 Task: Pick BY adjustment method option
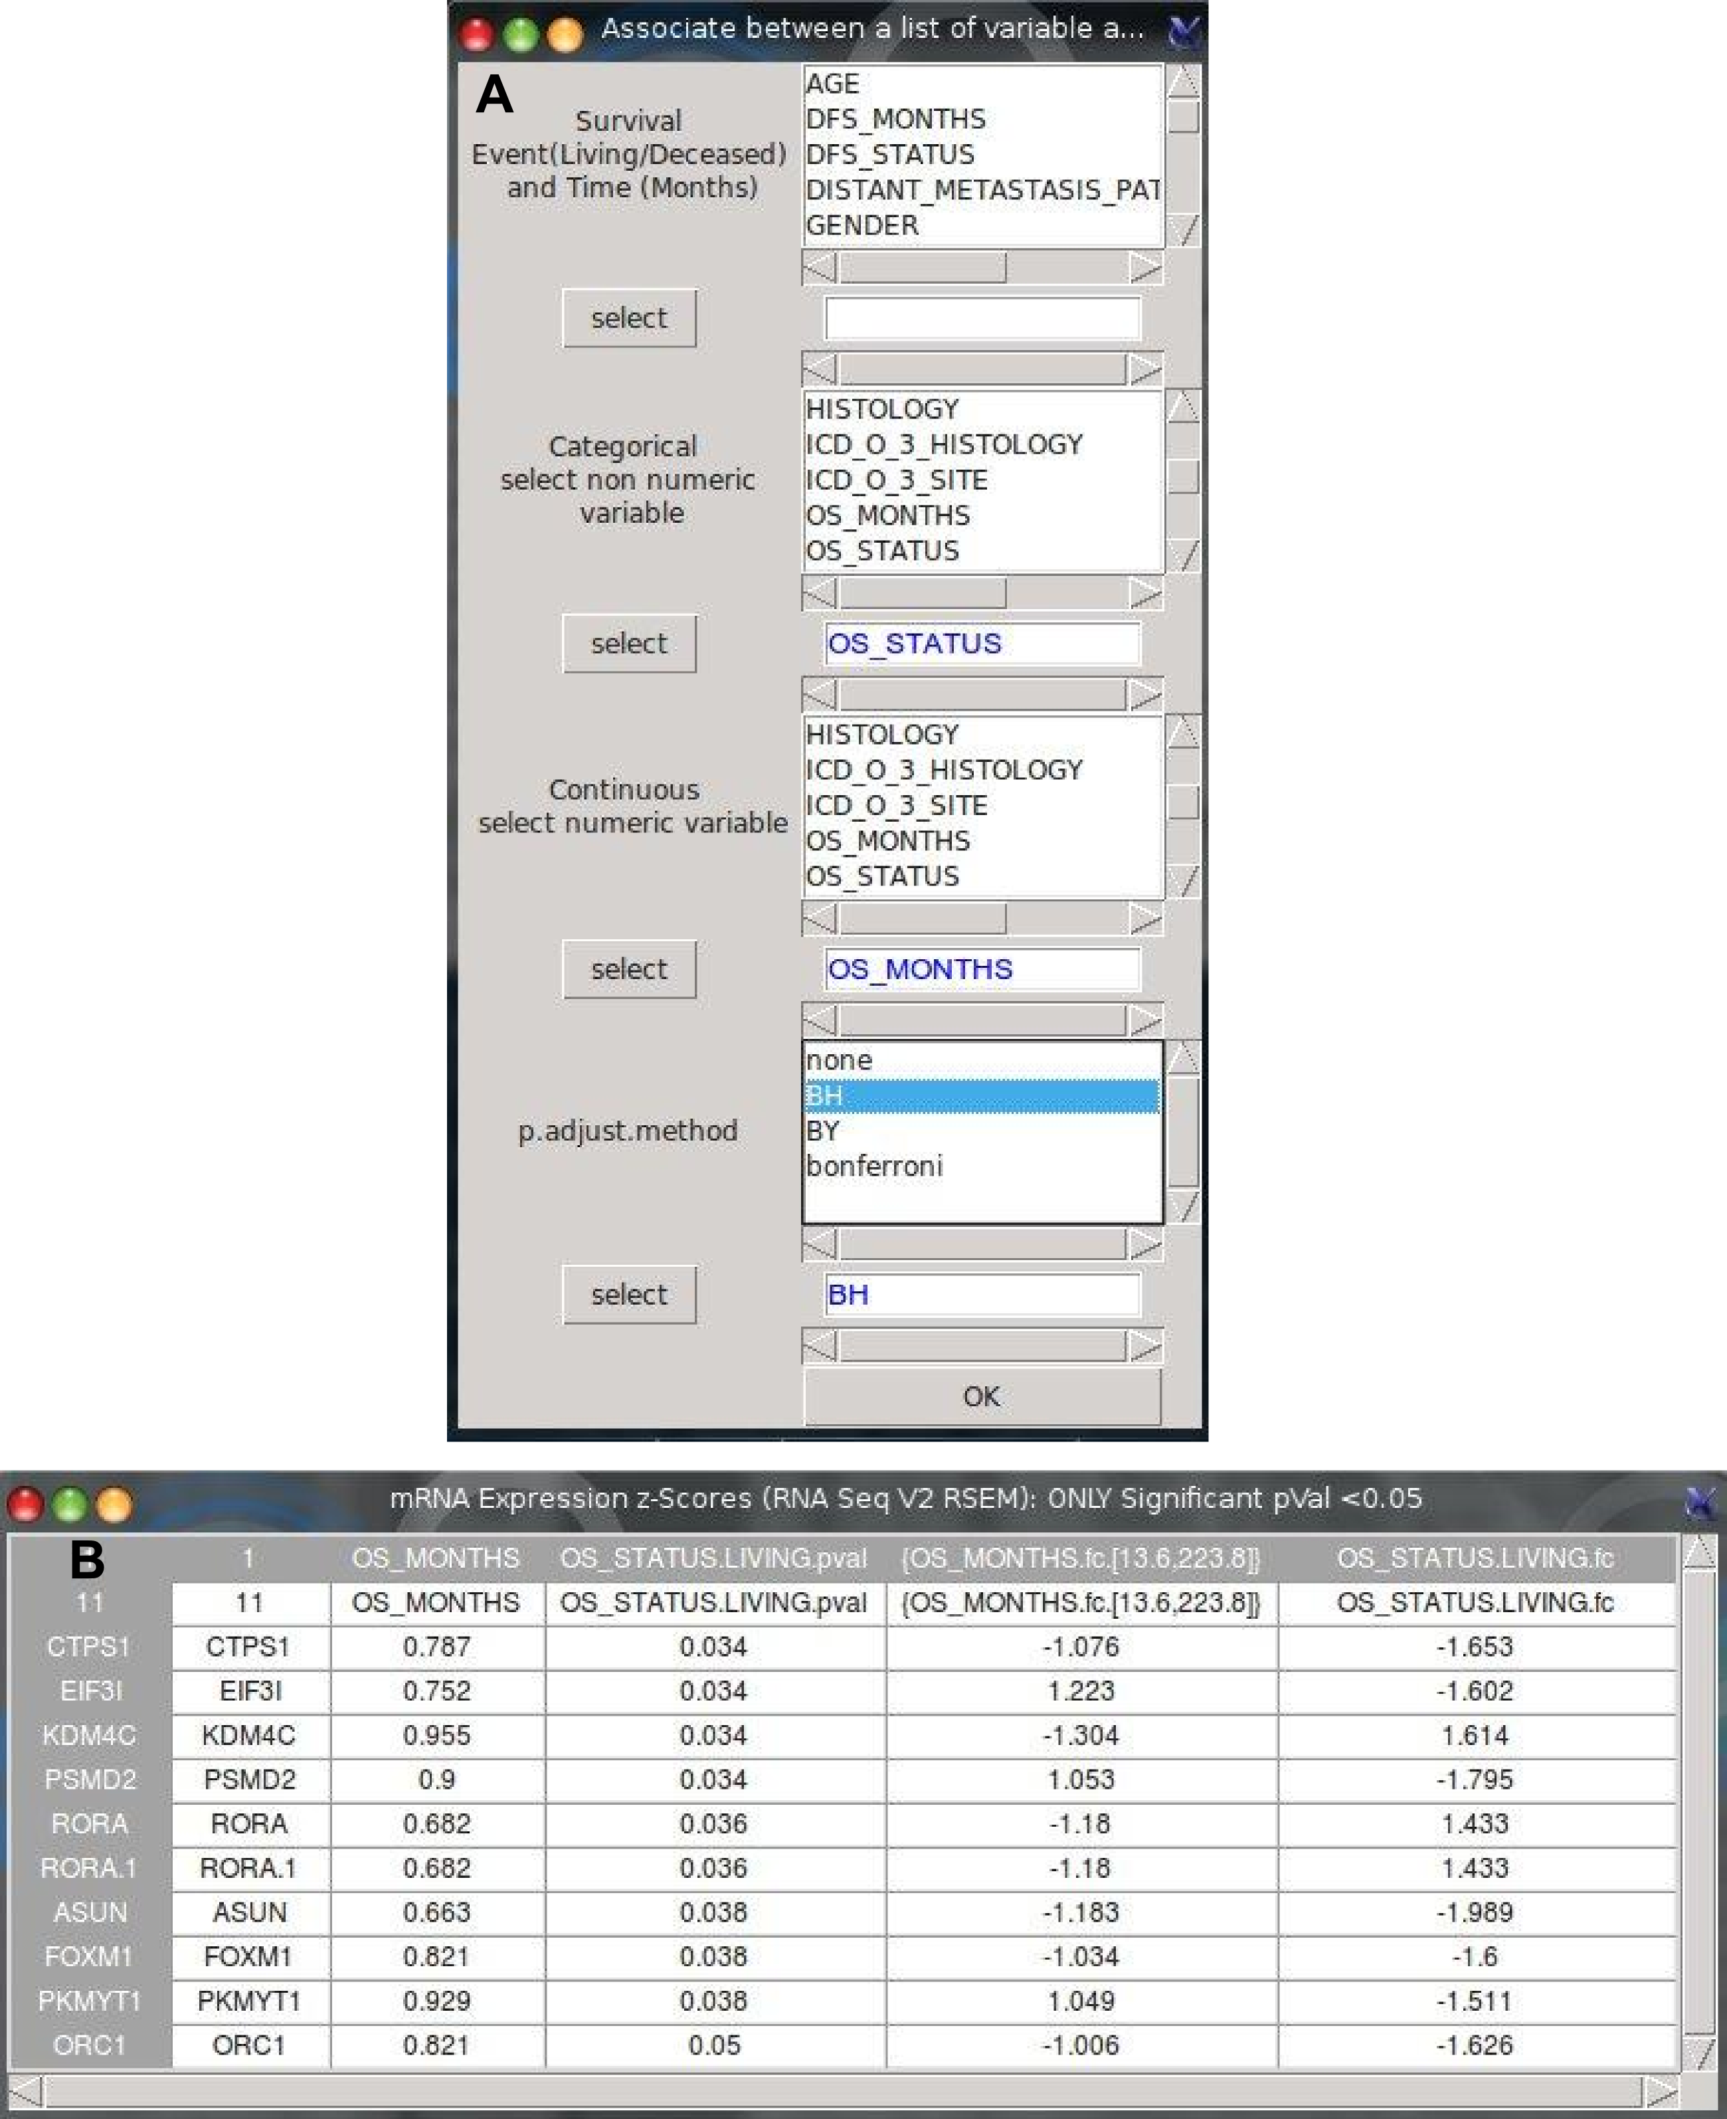coord(823,1131)
